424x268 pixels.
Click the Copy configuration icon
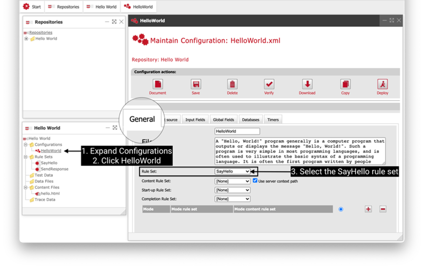click(x=345, y=84)
